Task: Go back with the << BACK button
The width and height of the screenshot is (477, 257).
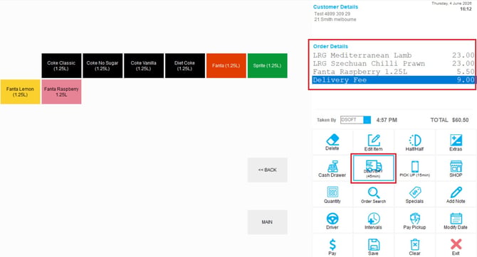Action: point(268,170)
